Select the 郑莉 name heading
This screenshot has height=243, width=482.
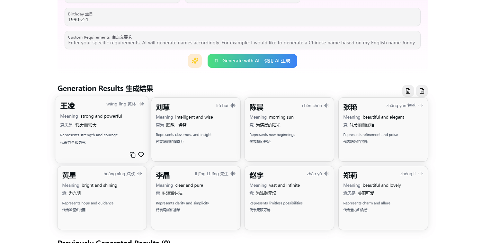pos(350,175)
